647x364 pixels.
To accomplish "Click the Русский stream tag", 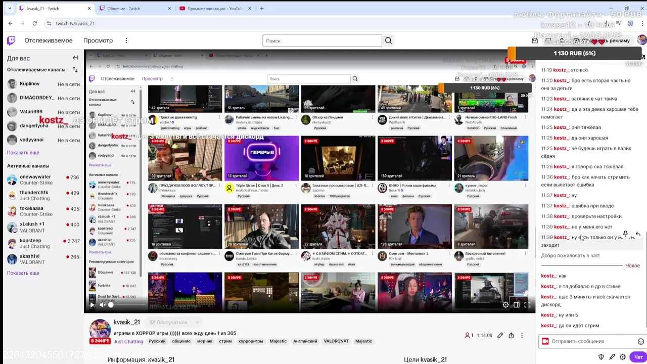I will pos(157,341).
